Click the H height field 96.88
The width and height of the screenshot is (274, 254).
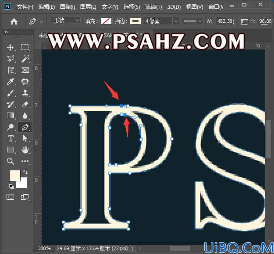click(x=265, y=21)
